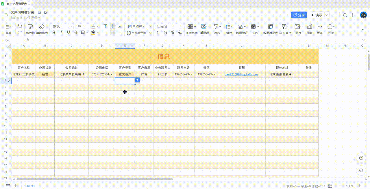Align text to bottom
This screenshot has height=189, width=370.
(x=120, y=26)
